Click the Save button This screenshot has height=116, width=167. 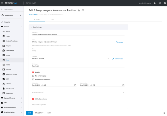[30, 113]
